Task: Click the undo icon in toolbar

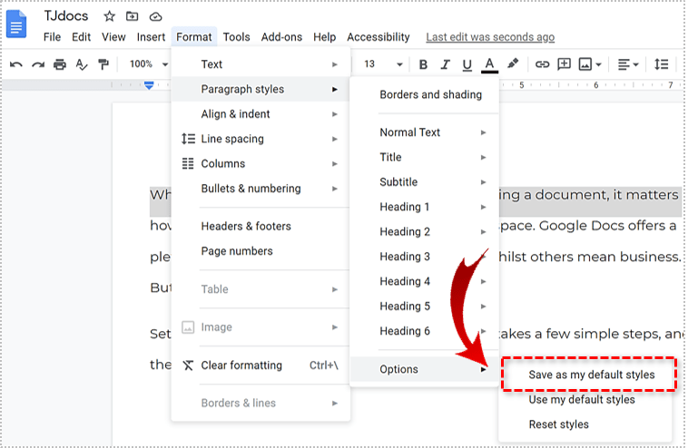Action: pyautogui.click(x=15, y=64)
